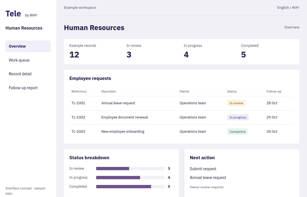Click the Follow-up column header
307x197 pixels.
coord(274,91)
